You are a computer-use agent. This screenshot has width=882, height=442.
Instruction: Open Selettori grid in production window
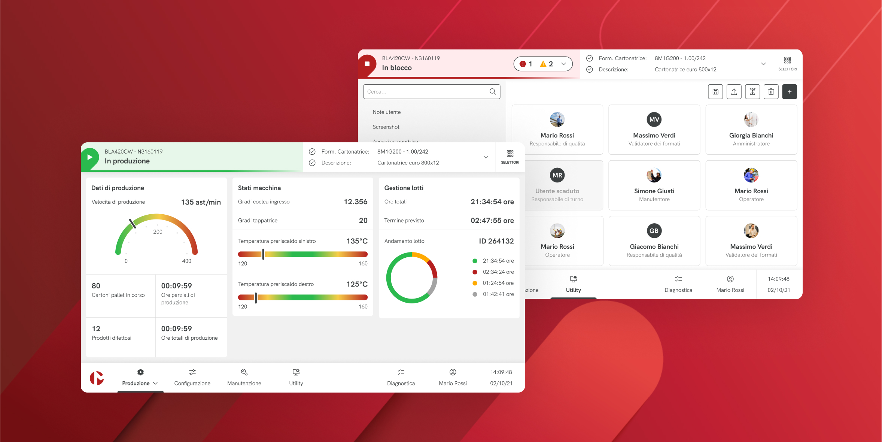[510, 157]
